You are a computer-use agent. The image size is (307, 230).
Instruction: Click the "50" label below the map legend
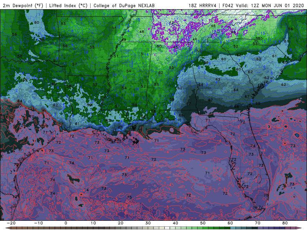[x=203, y=223]
